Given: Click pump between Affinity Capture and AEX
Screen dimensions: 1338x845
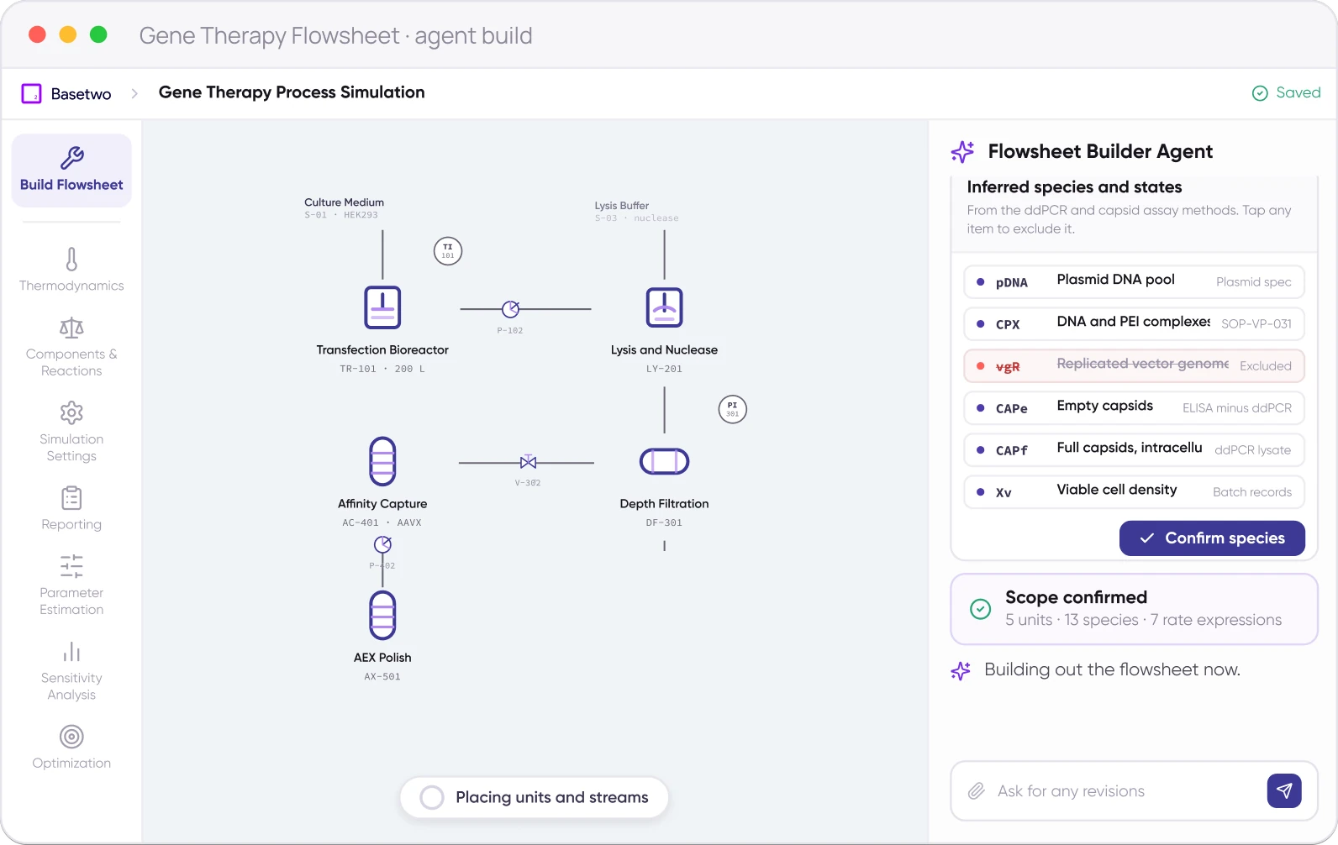Looking at the screenshot, I should click(382, 544).
